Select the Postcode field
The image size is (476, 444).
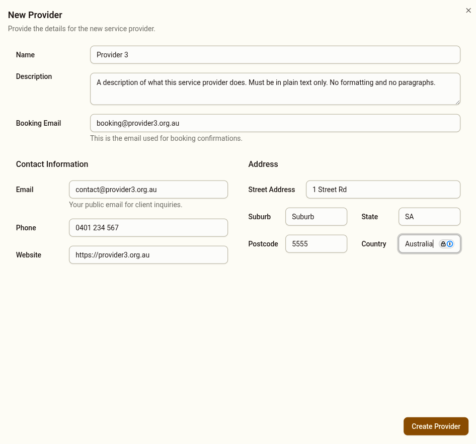pos(316,243)
